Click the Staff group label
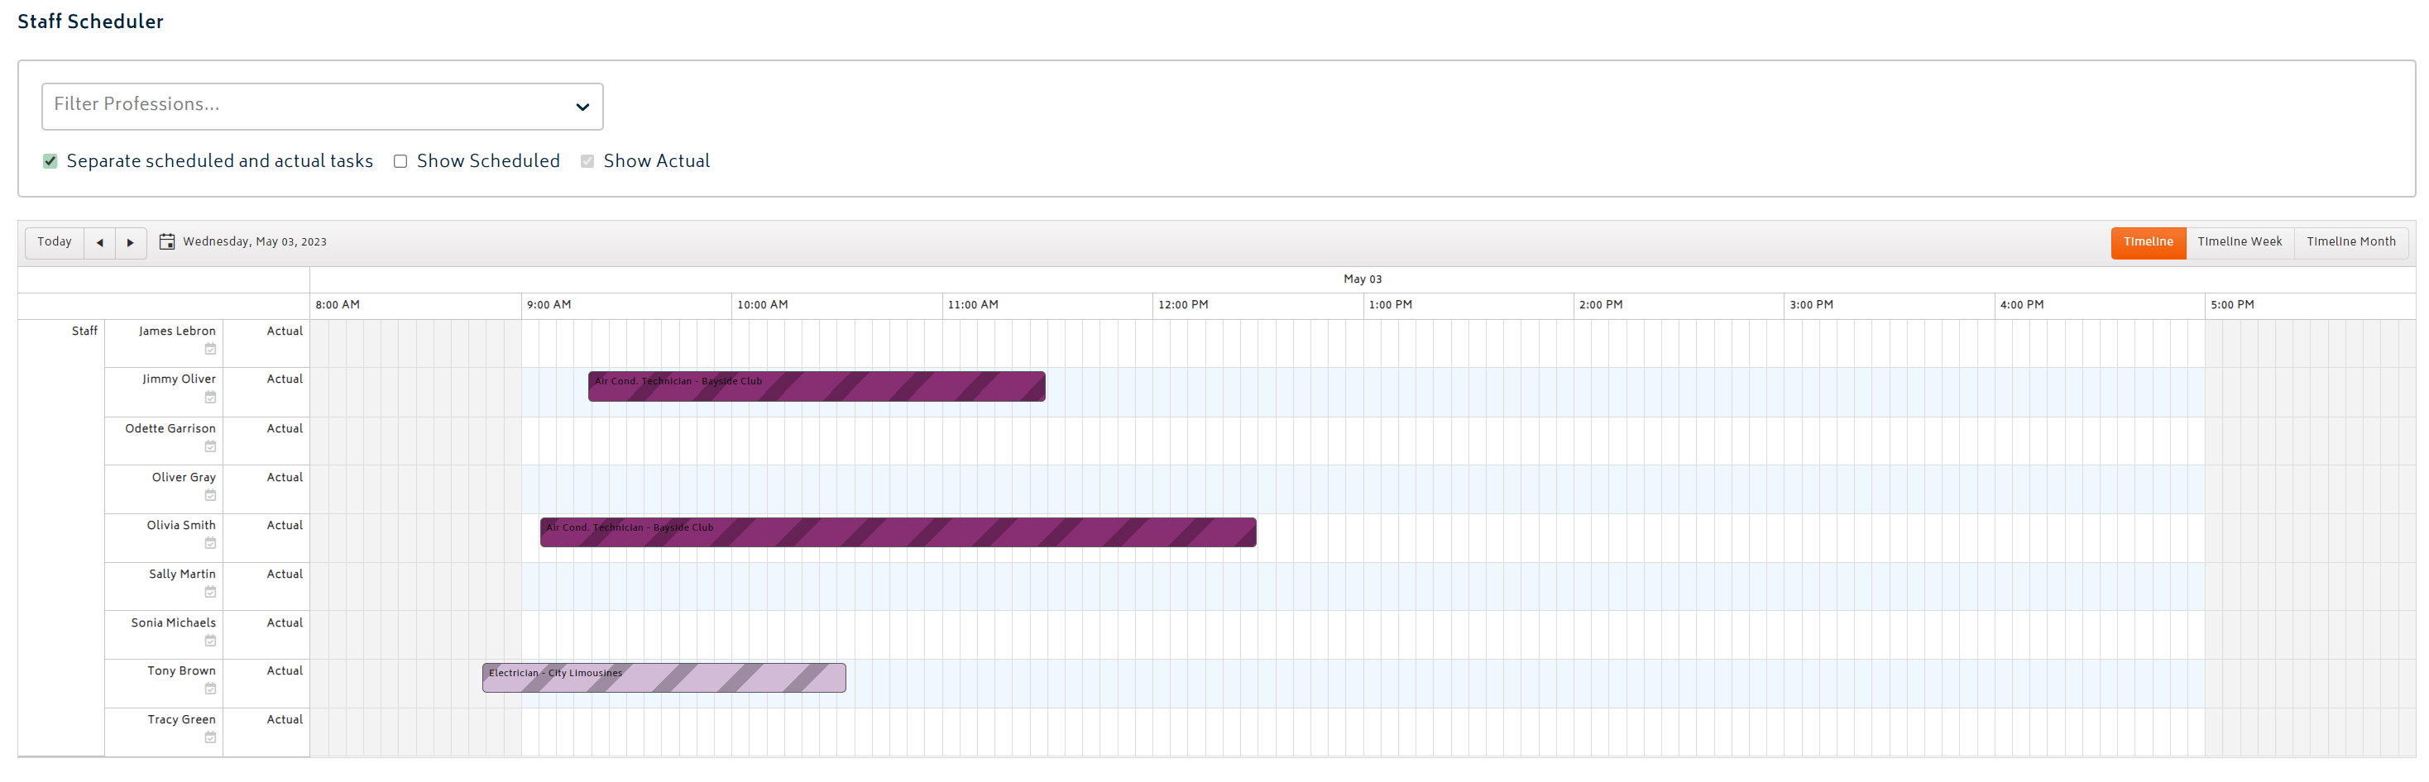 (x=85, y=331)
